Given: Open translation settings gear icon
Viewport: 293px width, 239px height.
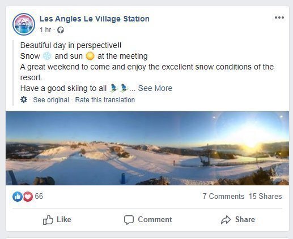Looking at the screenshot, I should (24, 99).
